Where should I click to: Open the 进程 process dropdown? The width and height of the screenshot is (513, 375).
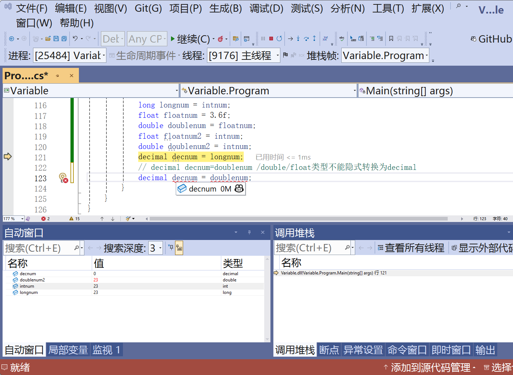pos(70,55)
